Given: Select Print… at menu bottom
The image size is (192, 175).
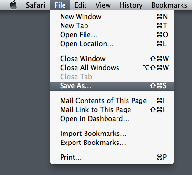Looking at the screenshot, I should click(112, 157).
